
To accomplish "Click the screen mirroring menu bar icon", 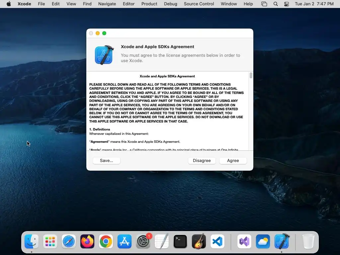I will click(264, 4).
